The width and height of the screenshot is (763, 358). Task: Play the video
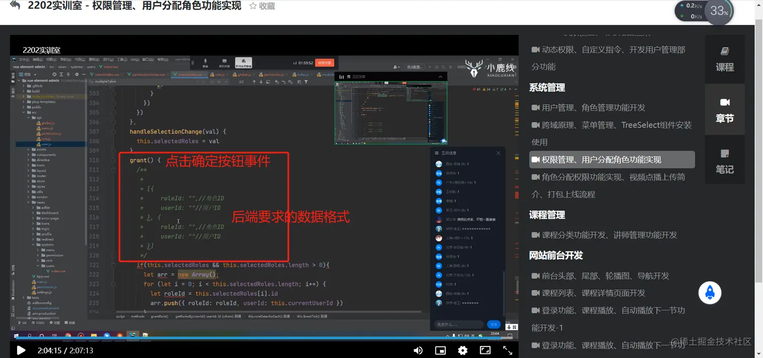tap(21, 350)
